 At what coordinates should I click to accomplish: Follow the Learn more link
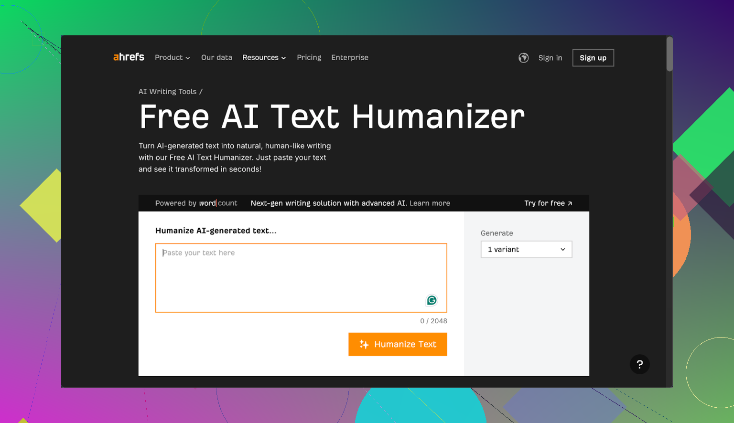430,203
